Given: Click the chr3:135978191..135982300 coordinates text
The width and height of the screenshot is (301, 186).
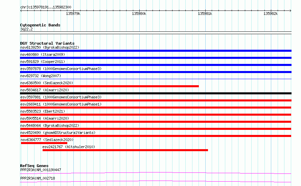Looking at the screenshot, I should tap(46, 7).
